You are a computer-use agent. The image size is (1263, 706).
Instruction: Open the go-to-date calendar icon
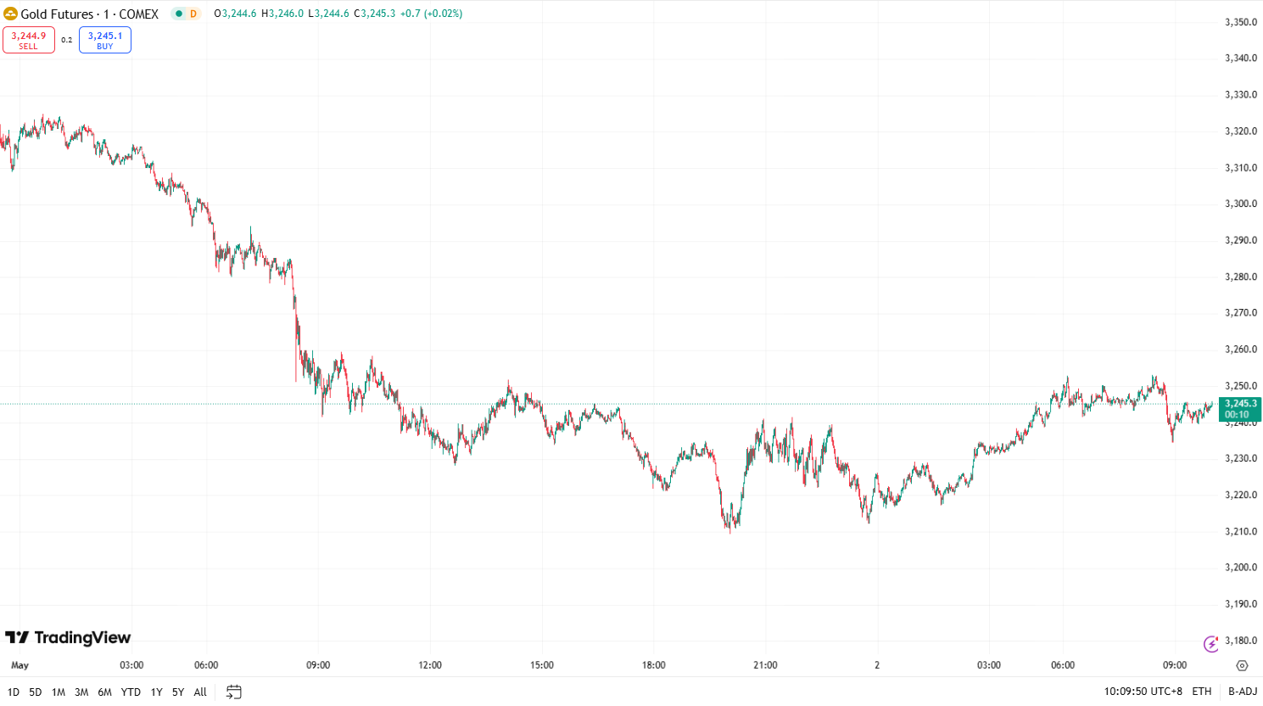(234, 692)
